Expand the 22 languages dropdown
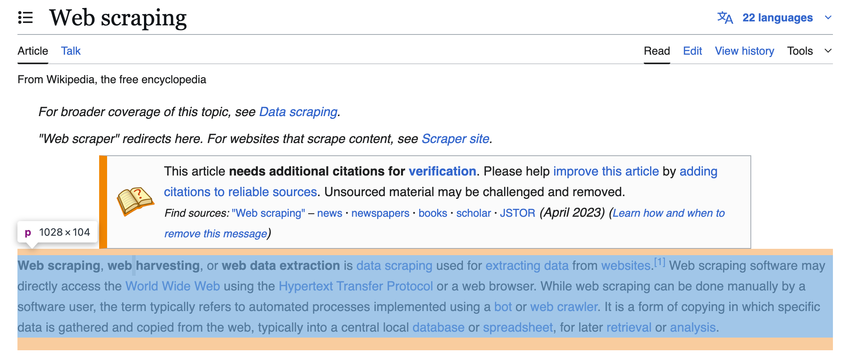The image size is (848, 355). tap(777, 17)
